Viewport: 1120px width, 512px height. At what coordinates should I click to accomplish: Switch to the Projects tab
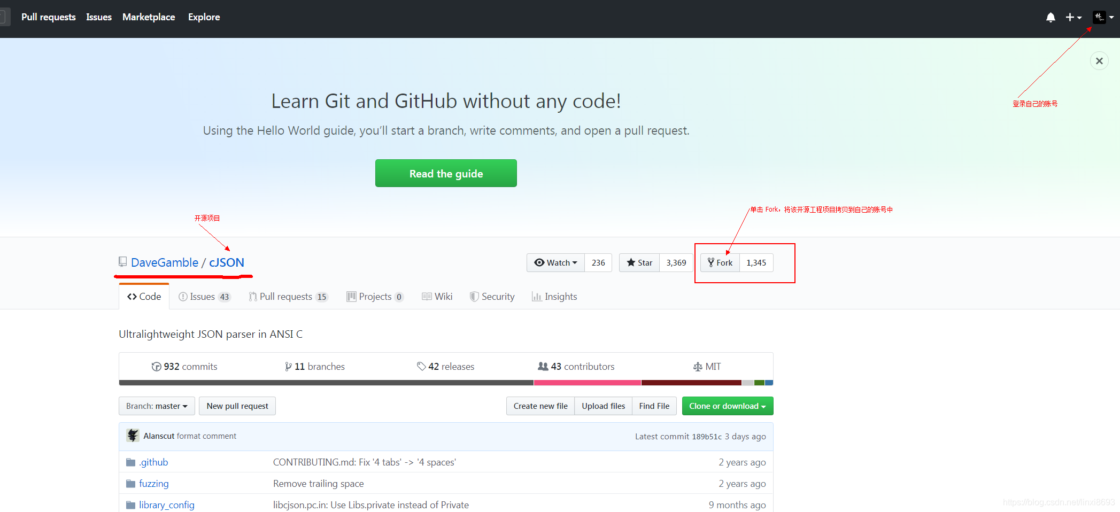click(375, 297)
